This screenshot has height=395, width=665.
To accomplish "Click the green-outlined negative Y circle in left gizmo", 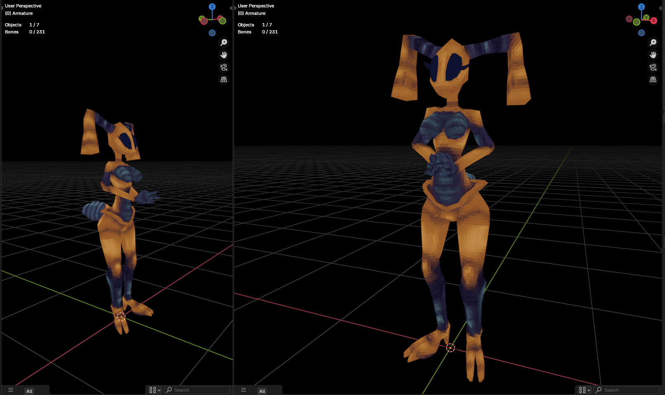I will [222, 21].
